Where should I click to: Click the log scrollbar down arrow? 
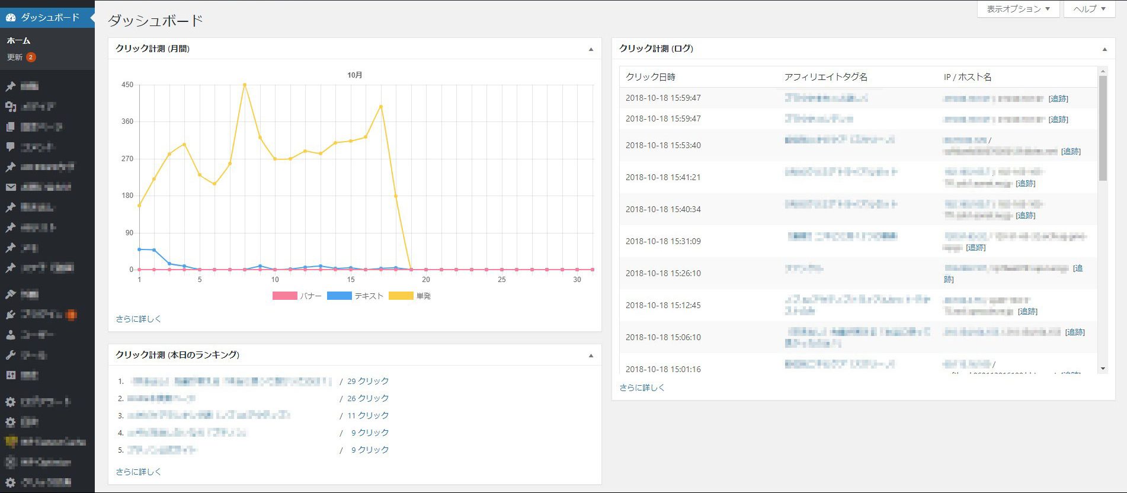[1103, 369]
